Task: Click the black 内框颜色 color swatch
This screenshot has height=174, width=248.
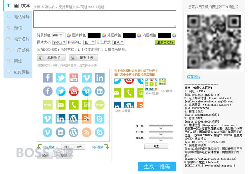Action: (x=164, y=35)
